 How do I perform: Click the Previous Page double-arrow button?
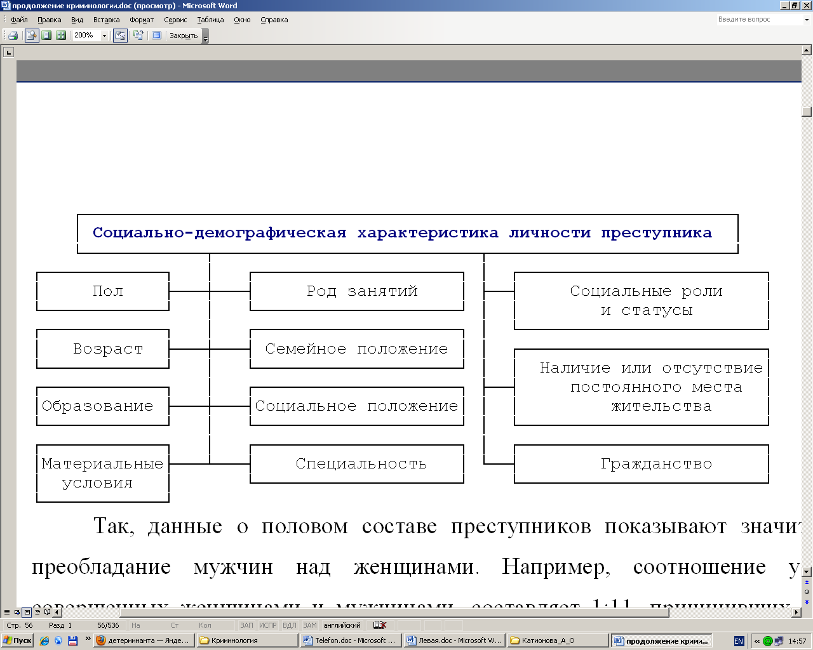[x=807, y=582]
